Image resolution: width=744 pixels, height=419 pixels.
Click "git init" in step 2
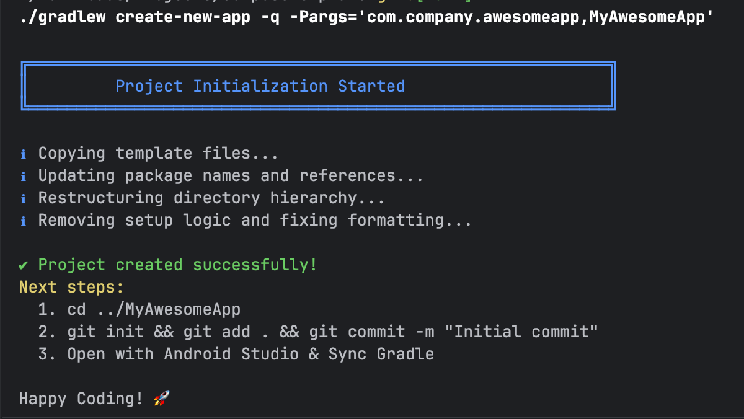pyautogui.click(x=105, y=332)
